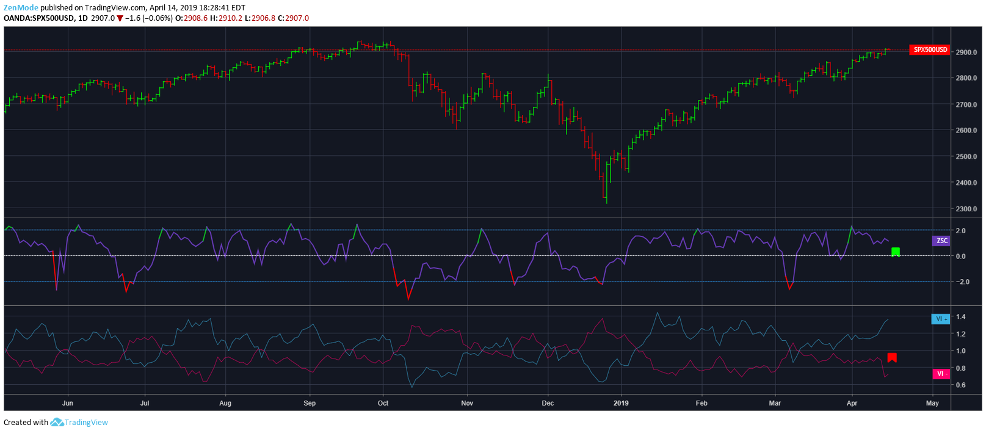Viewport: 986px width, 433px height.
Task: Click the close value C:2907.0
Action: point(294,18)
